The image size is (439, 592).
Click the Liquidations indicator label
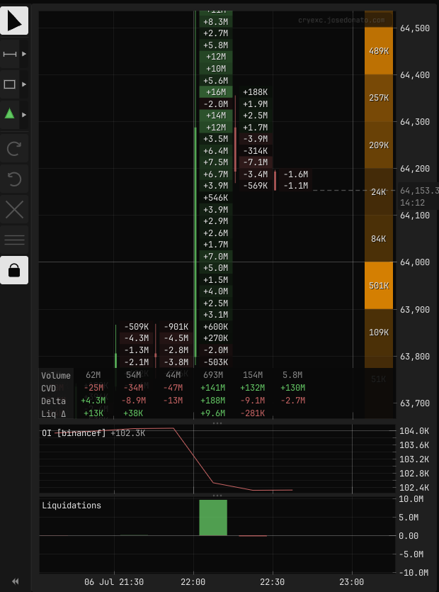click(72, 506)
